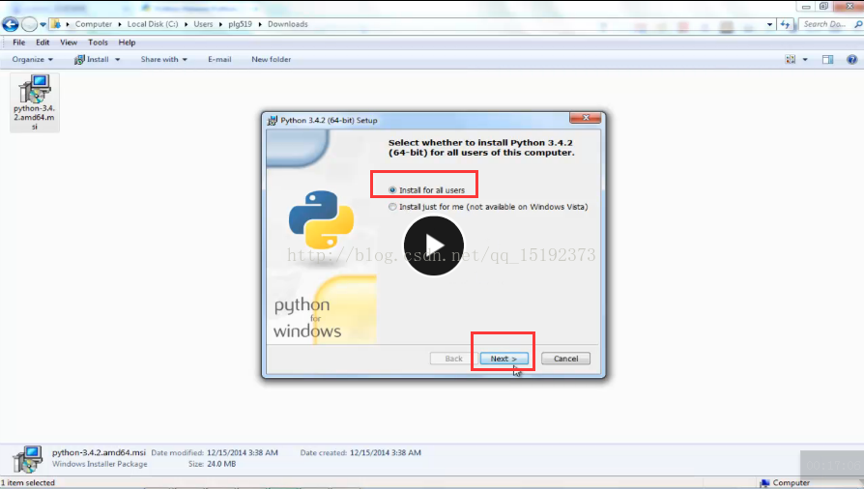Viewport: 864px width, 489px height.
Task: Click the Explorer Forward arrow button
Action: (x=29, y=24)
